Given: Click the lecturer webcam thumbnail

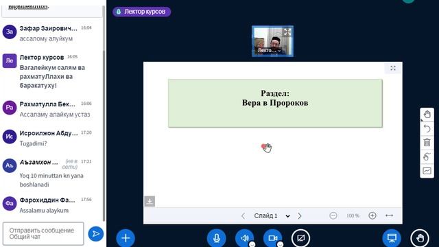Looking at the screenshot, I should (x=272, y=41).
